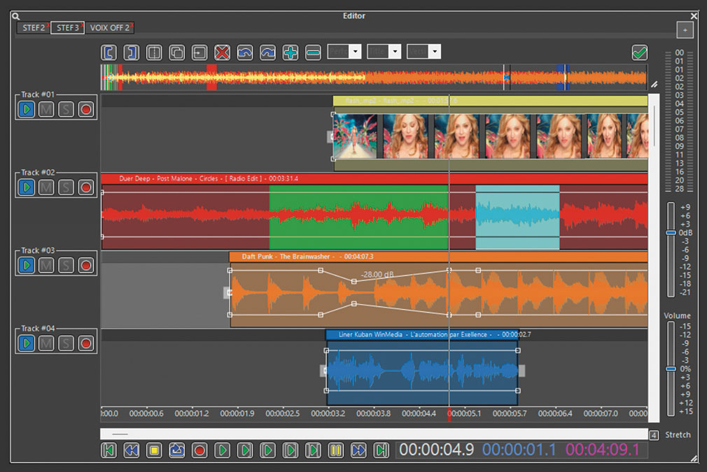Click the green plus add icon
Image resolution: width=707 pixels, height=472 pixels.
(290, 52)
